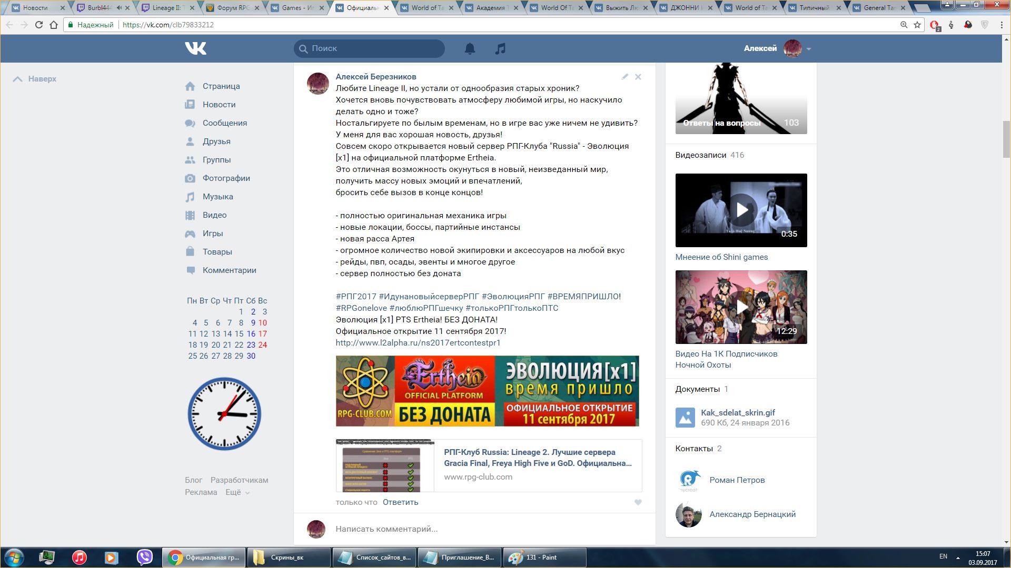
Task: Click the Разработчикам footer link
Action: coord(239,480)
